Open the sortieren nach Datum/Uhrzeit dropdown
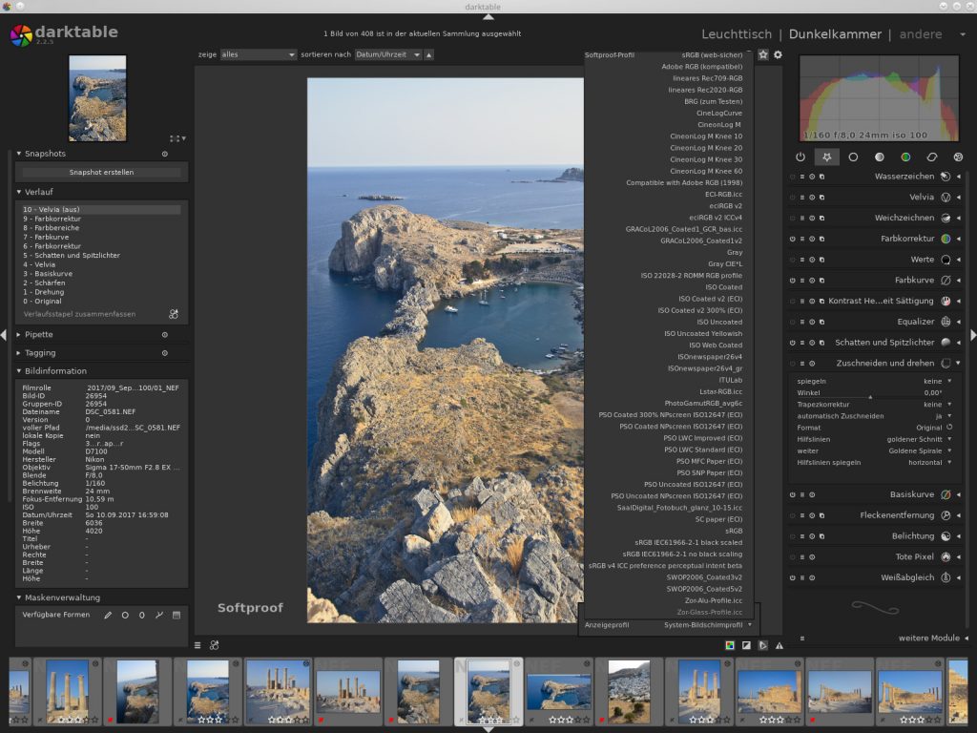Viewport: 977px width, 733px height. click(387, 54)
